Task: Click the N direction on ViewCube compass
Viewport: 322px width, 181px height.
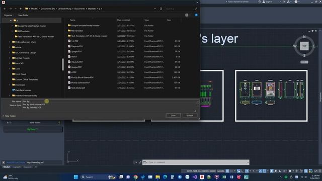Action: point(304,37)
